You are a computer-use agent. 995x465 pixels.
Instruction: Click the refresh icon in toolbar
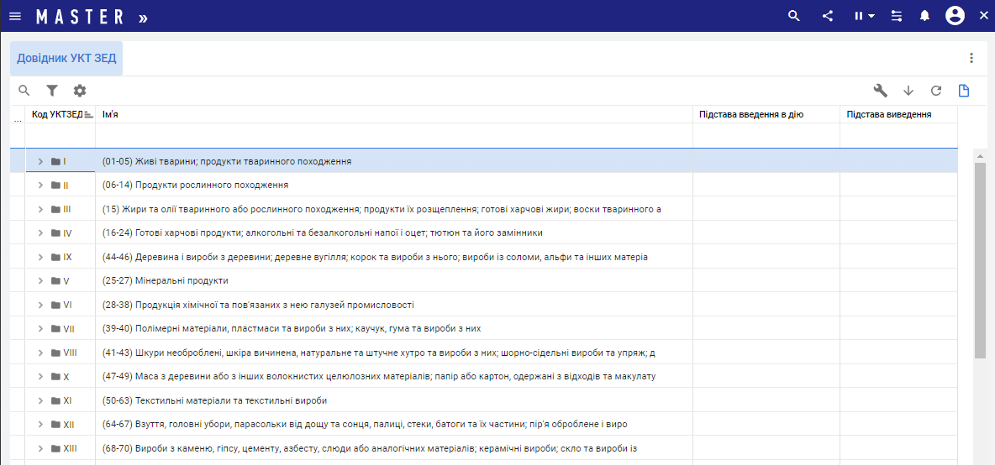click(x=936, y=91)
